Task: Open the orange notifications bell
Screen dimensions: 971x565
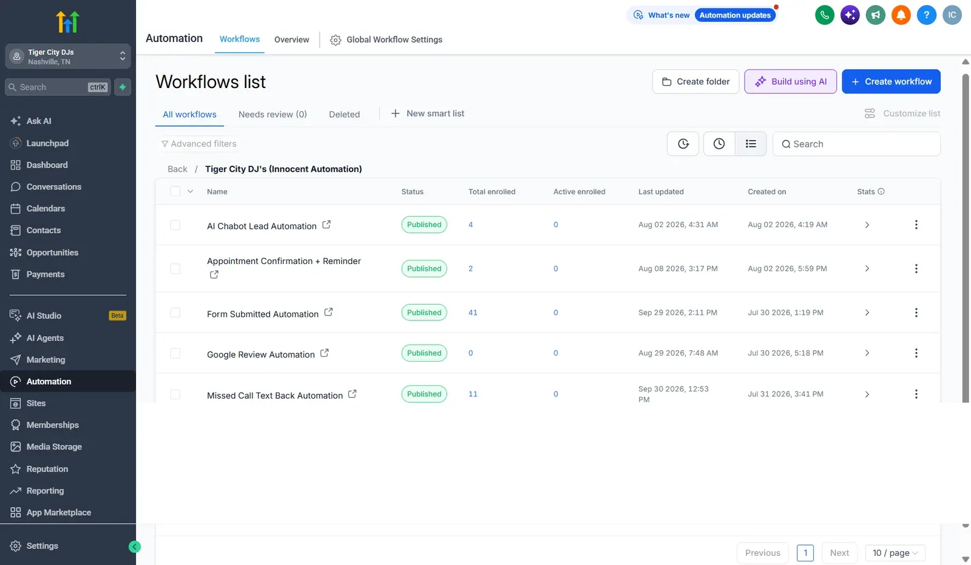Action: click(x=901, y=15)
